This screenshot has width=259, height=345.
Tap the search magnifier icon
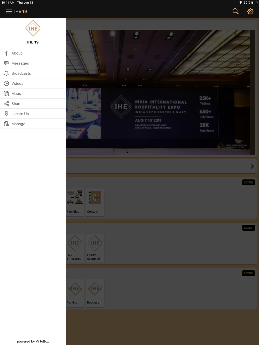(x=235, y=11)
